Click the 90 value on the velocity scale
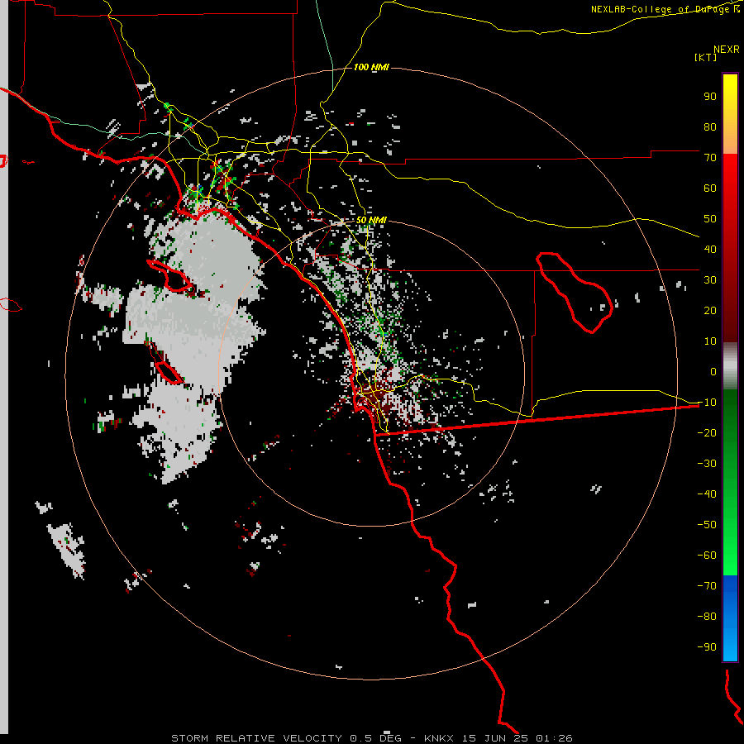 point(710,97)
